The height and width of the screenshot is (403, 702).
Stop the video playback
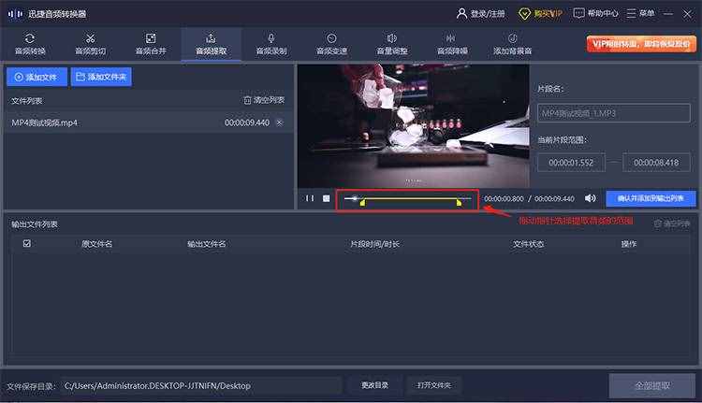tap(327, 198)
